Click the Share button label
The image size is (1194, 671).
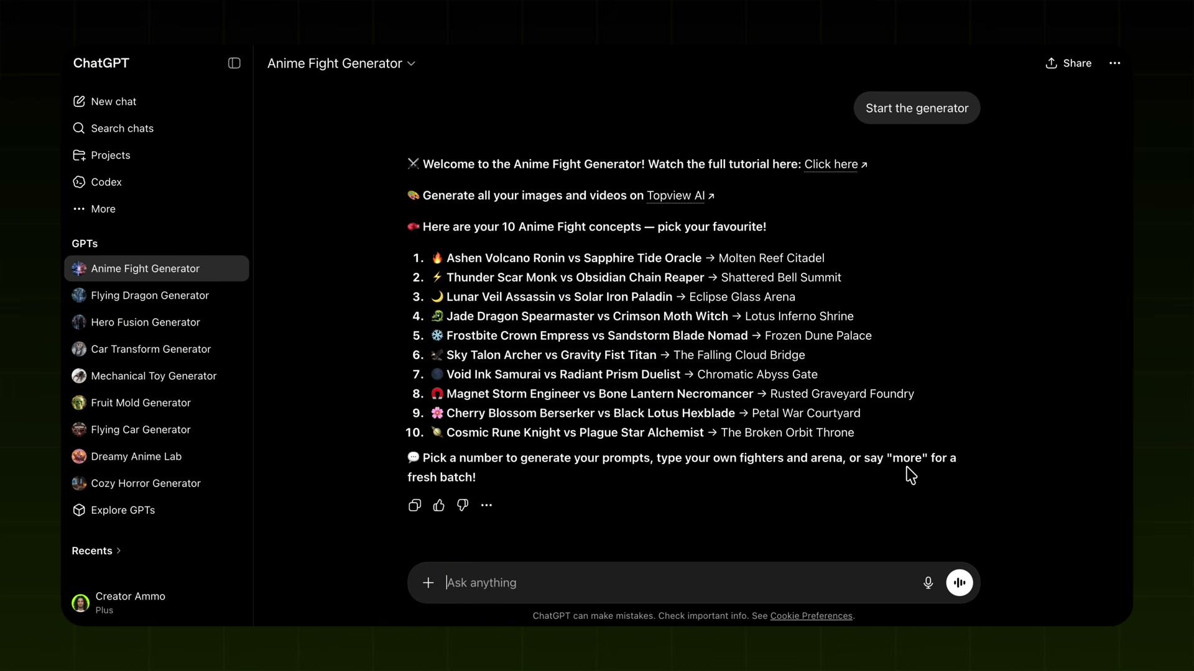pyautogui.click(x=1077, y=63)
